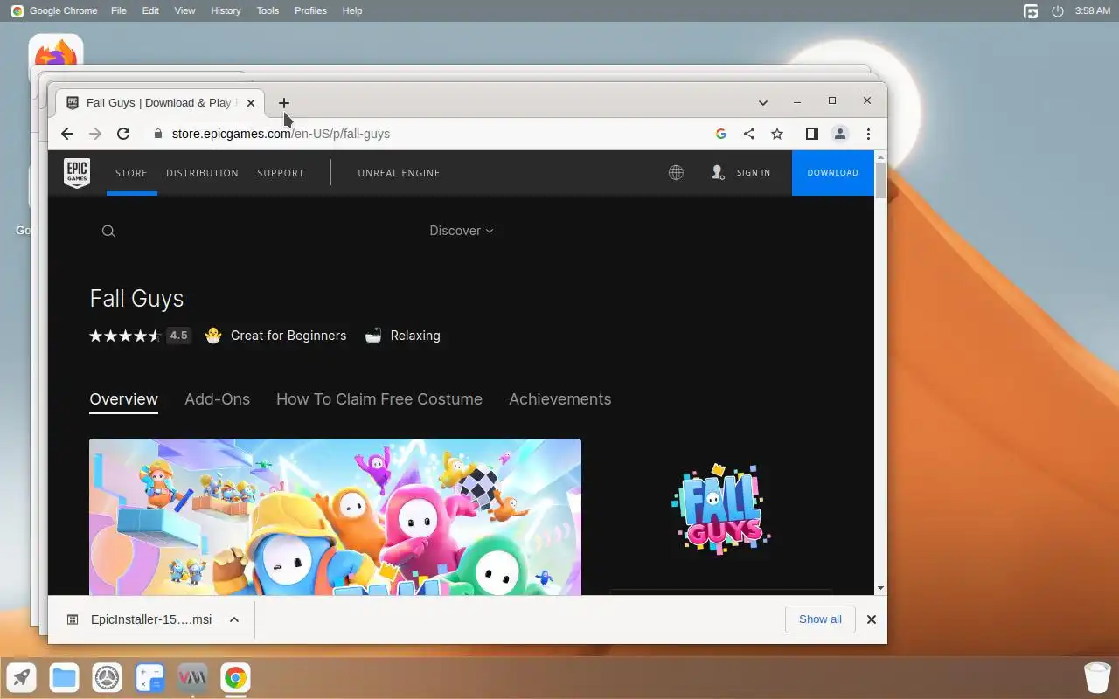1119x699 pixels.
Task: Bookmark this page with the star icon
Action: tap(777, 134)
